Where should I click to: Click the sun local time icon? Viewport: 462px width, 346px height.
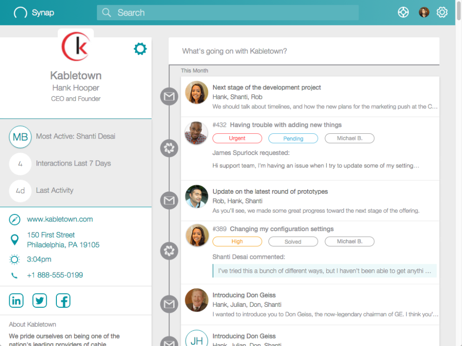point(14,259)
